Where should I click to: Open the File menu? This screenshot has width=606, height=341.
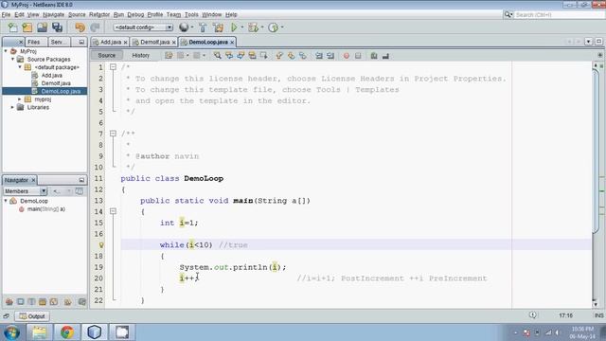(6, 15)
